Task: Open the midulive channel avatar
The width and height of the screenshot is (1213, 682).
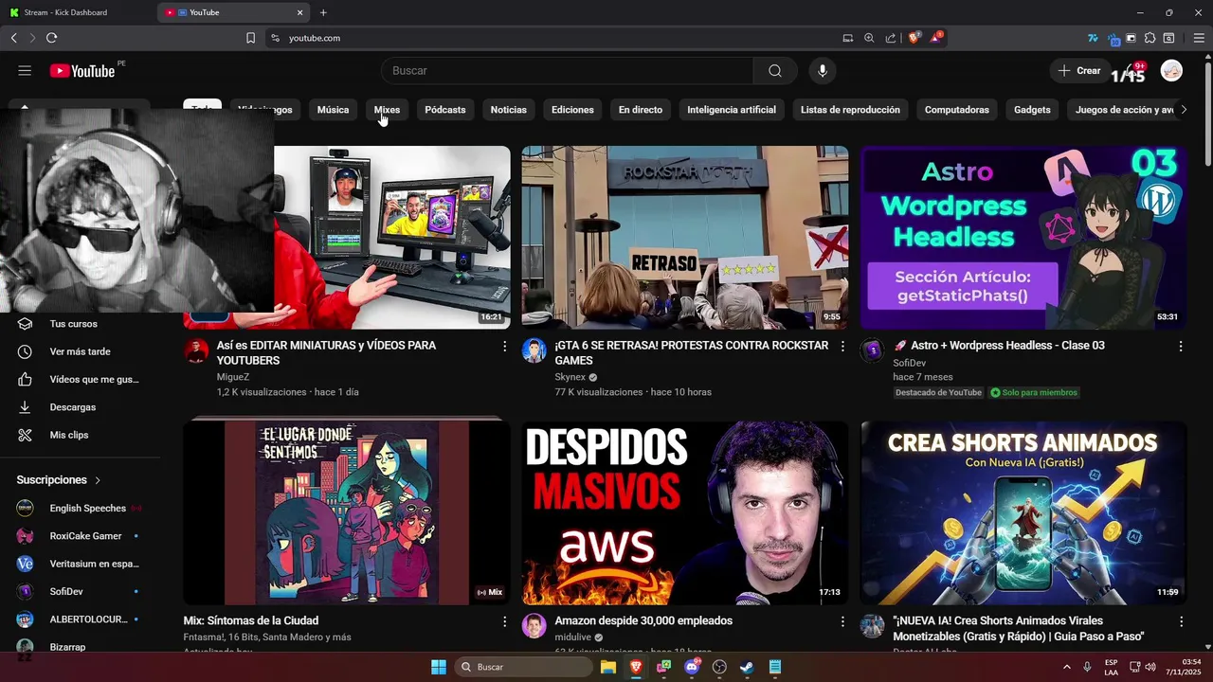Action: click(534, 626)
